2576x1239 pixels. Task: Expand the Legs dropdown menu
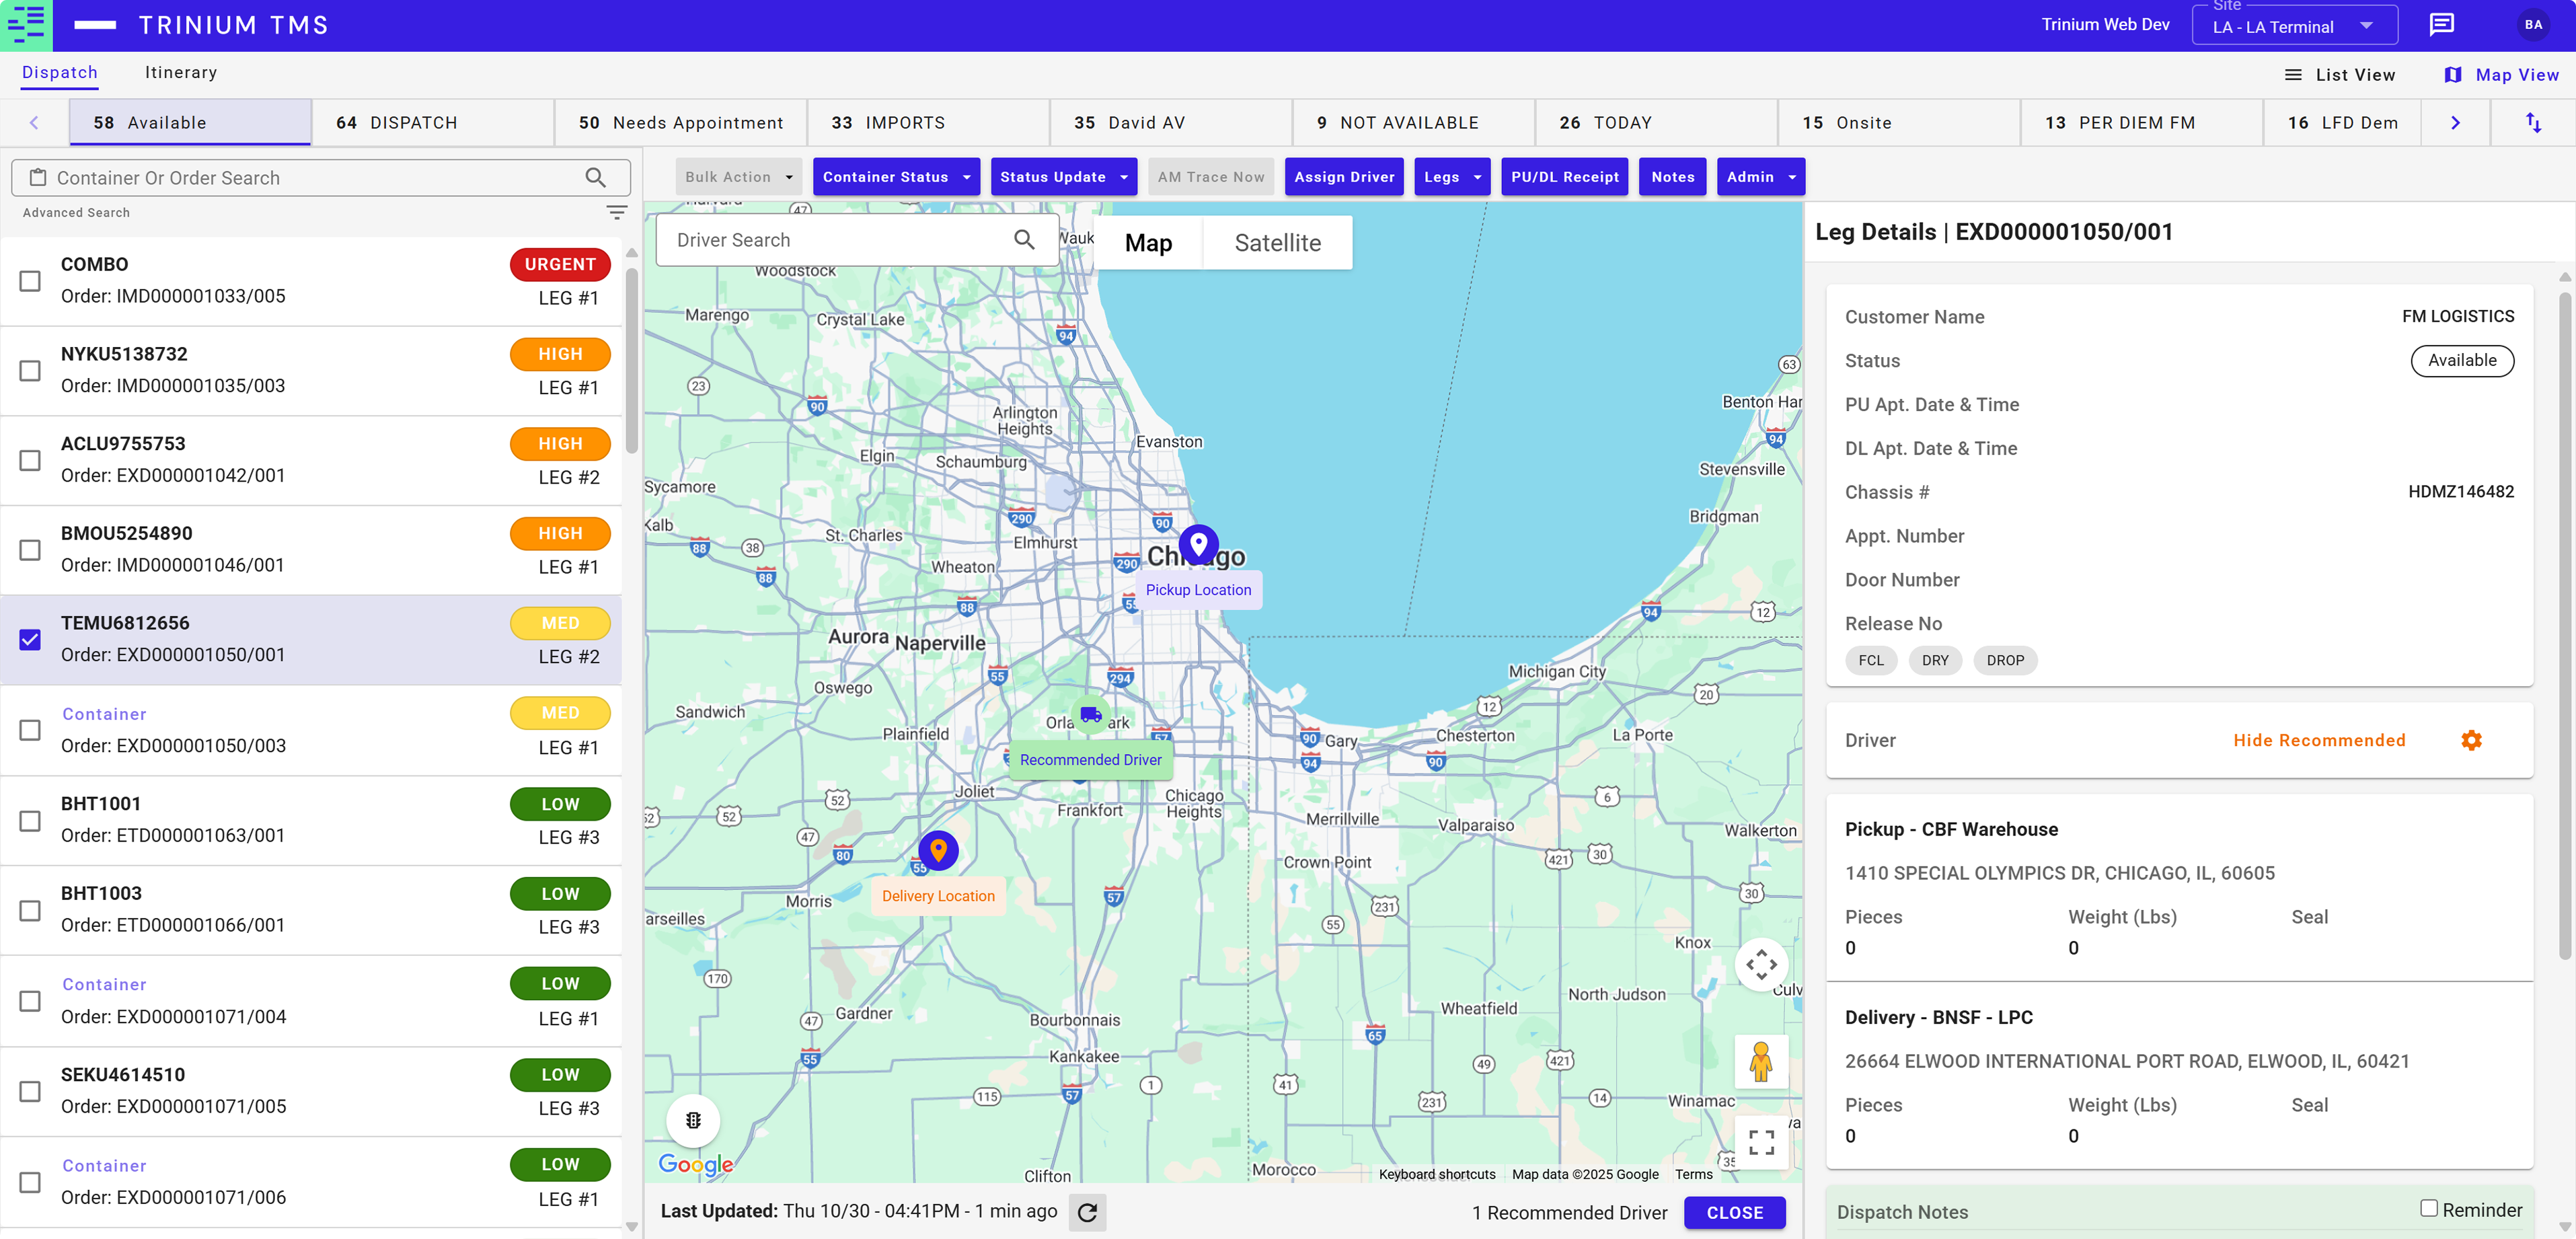click(x=1451, y=177)
